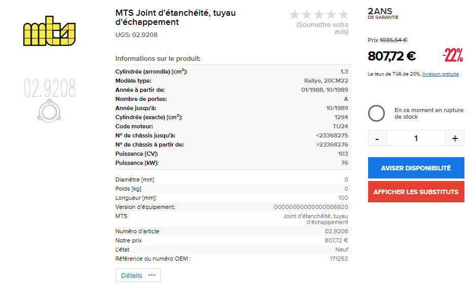Click the MTS brand logo

coord(49,33)
